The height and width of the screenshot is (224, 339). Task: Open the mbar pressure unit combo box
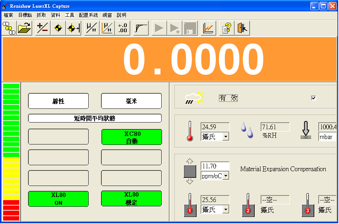tap(327, 137)
